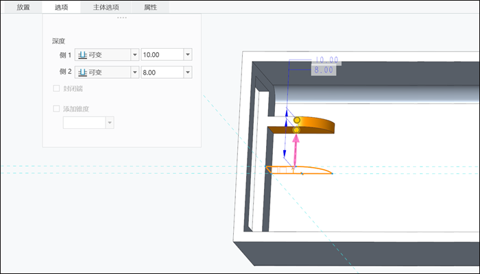
Task: Open the taper value dropdown below 添加锥度
Action: point(110,123)
